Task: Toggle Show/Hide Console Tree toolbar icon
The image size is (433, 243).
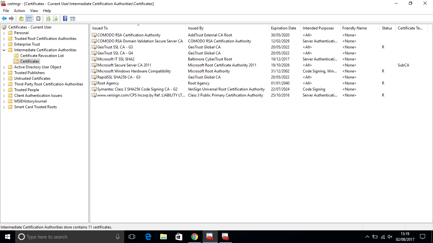Action: 29,19
